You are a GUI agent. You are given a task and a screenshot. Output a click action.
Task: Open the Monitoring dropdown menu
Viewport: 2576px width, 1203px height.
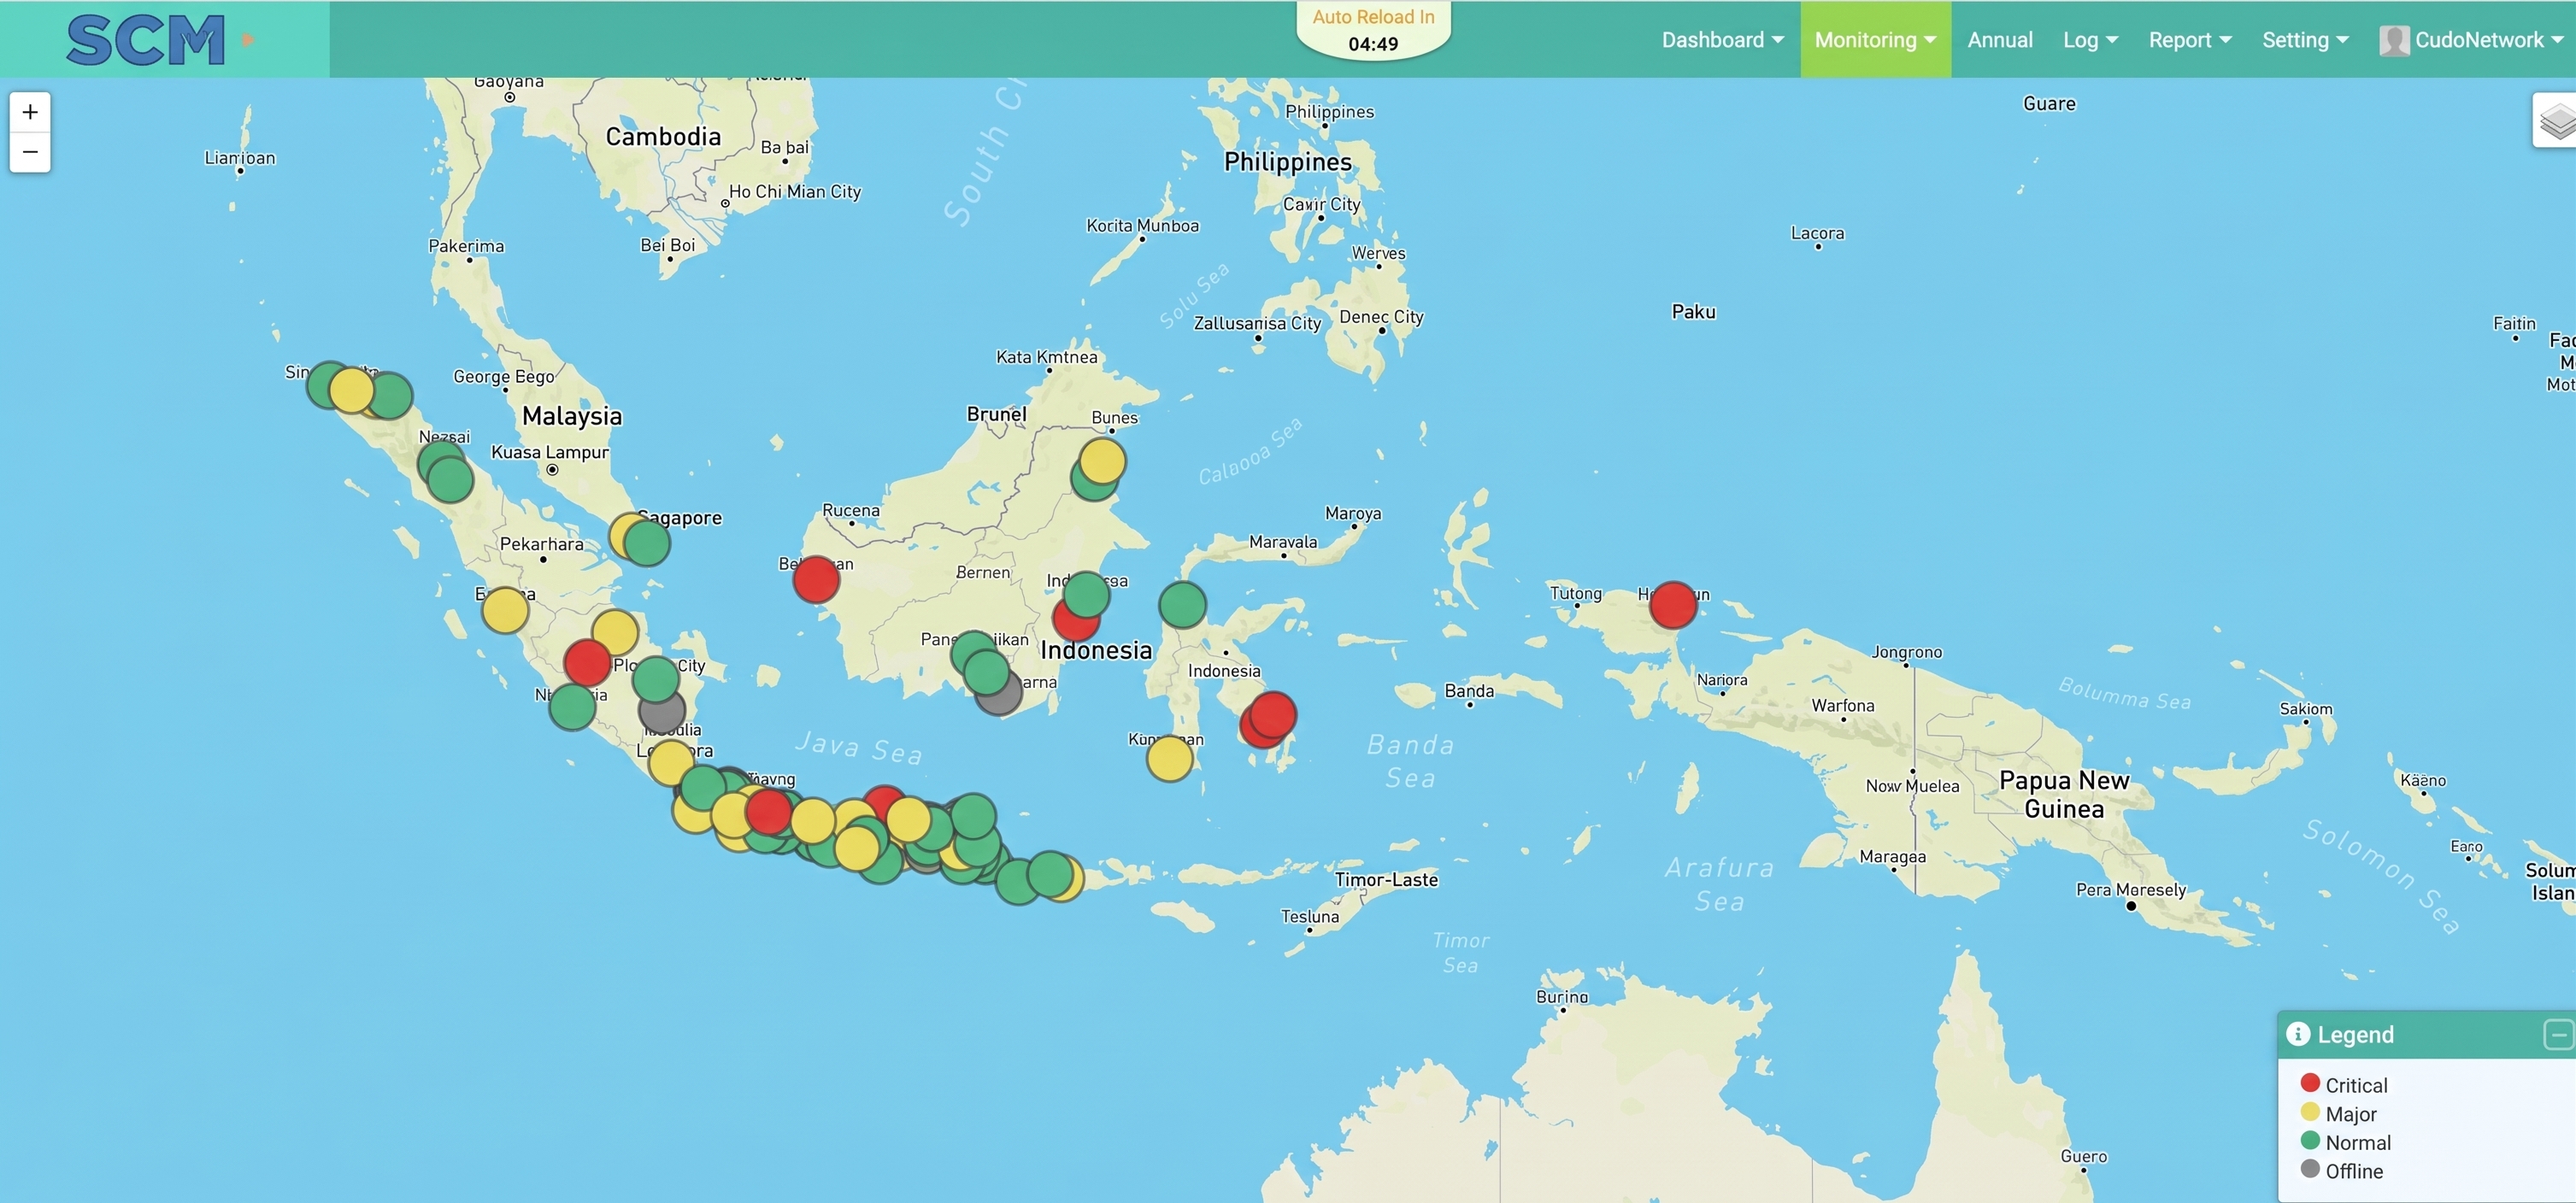(1875, 40)
